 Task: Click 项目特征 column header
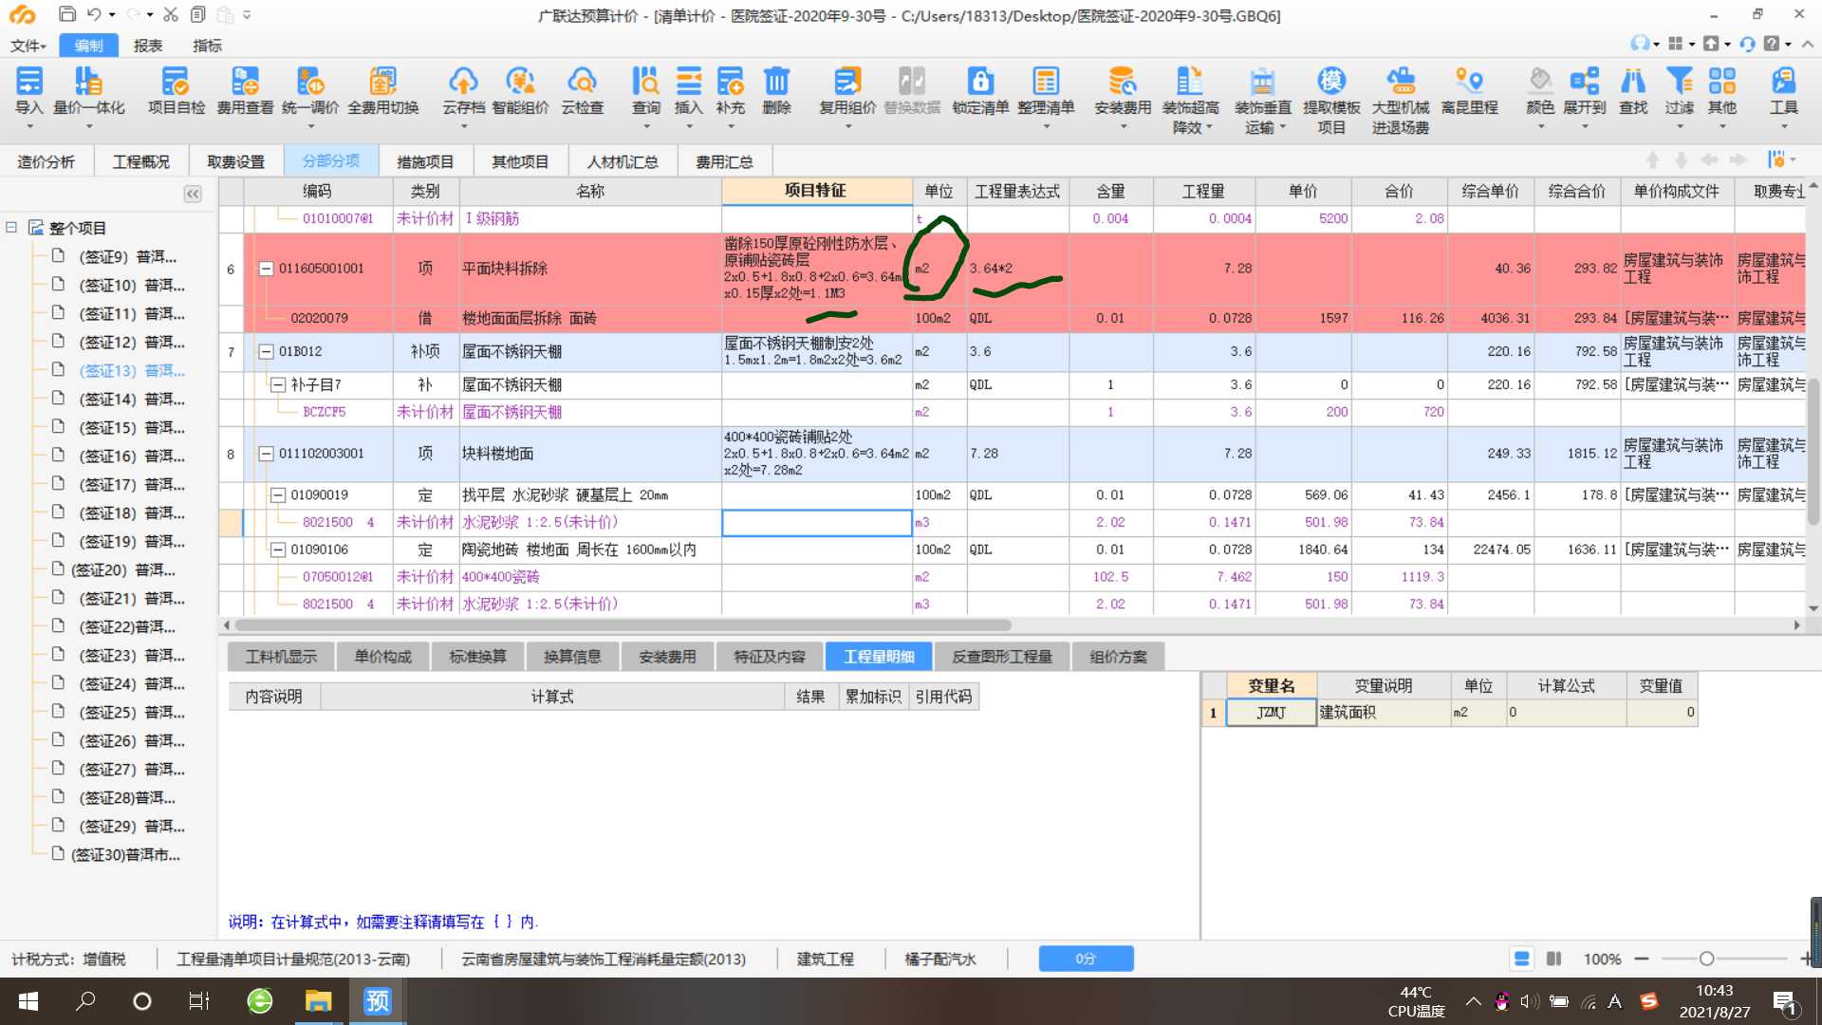[x=816, y=191]
